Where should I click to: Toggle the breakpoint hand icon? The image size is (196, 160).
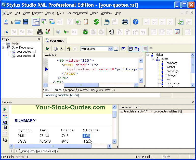coord(111,32)
